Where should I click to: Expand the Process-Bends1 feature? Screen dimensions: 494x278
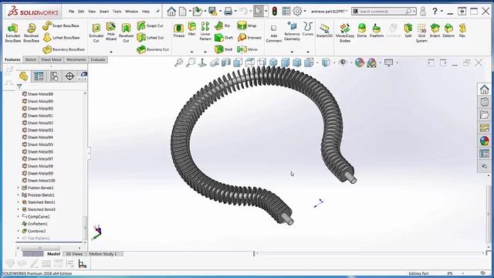coord(18,195)
